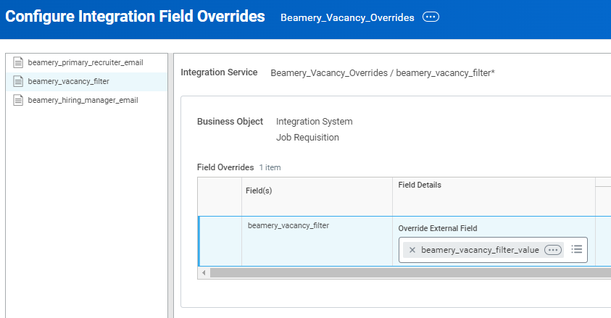
Task: Click the '1 item' count label
Action: click(270, 168)
